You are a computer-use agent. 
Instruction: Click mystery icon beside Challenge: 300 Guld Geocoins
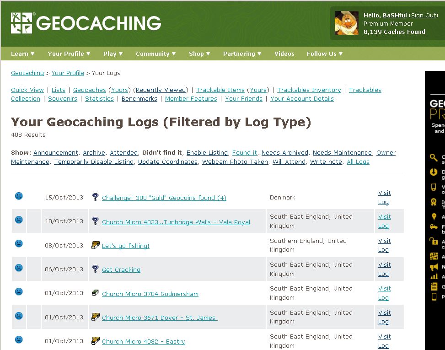click(x=95, y=197)
